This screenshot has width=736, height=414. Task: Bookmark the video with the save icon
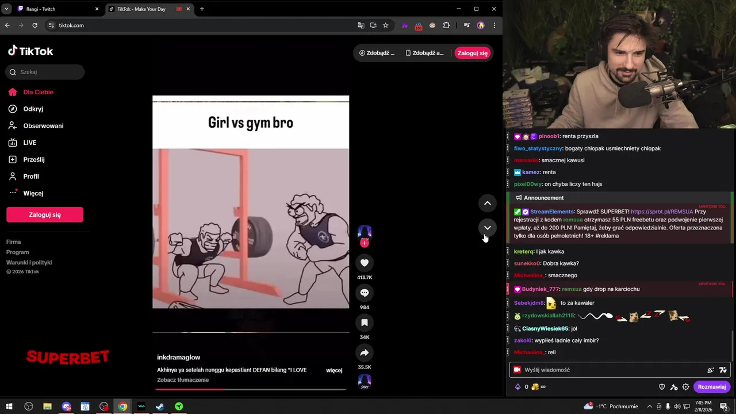(364, 323)
